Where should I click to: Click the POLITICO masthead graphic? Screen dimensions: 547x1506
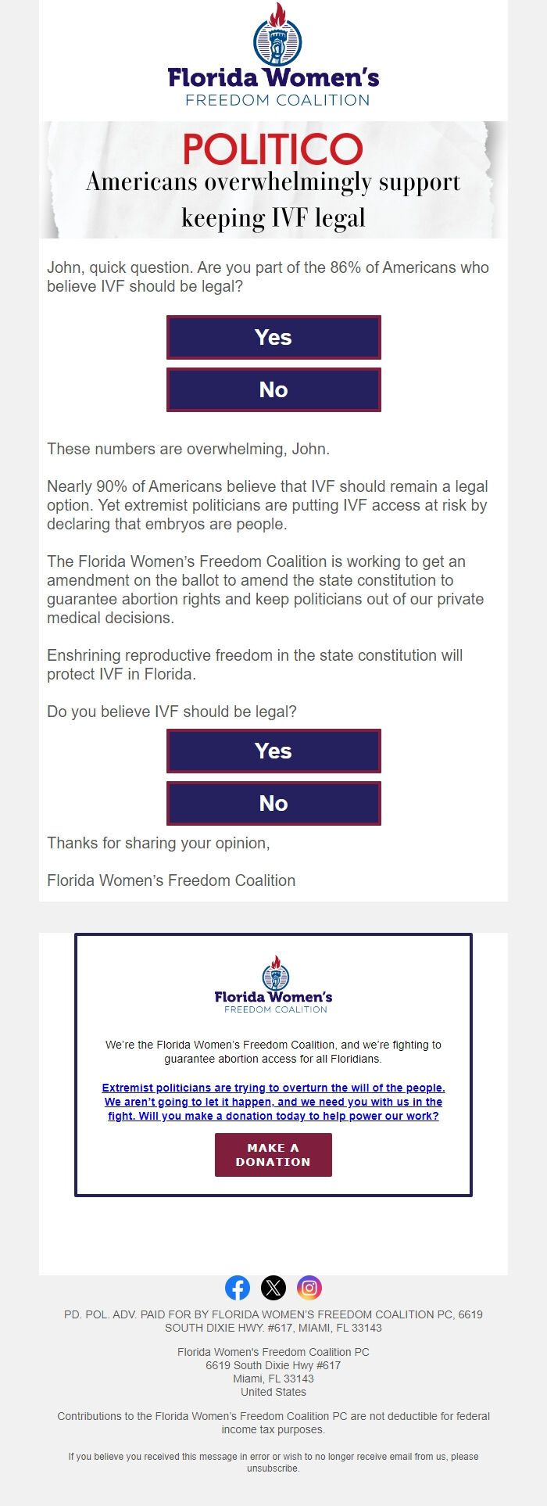(273, 149)
